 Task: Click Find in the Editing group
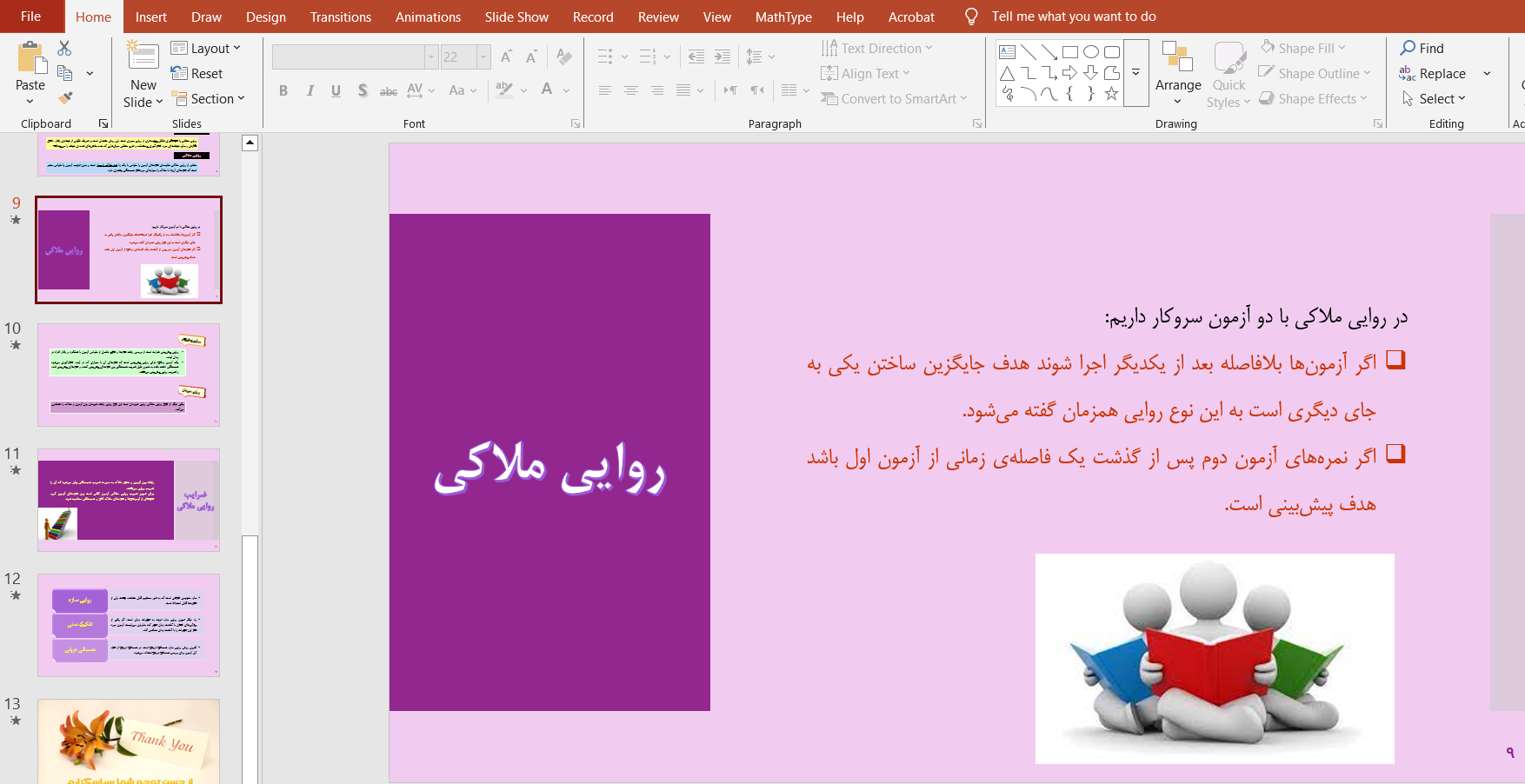[x=1422, y=49]
